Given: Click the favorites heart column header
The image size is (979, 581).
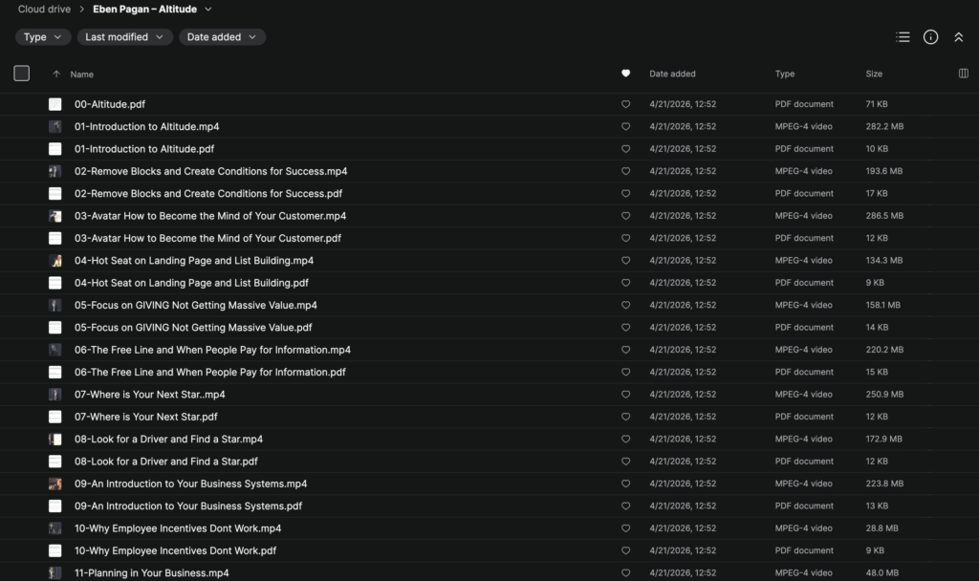Looking at the screenshot, I should (x=625, y=74).
